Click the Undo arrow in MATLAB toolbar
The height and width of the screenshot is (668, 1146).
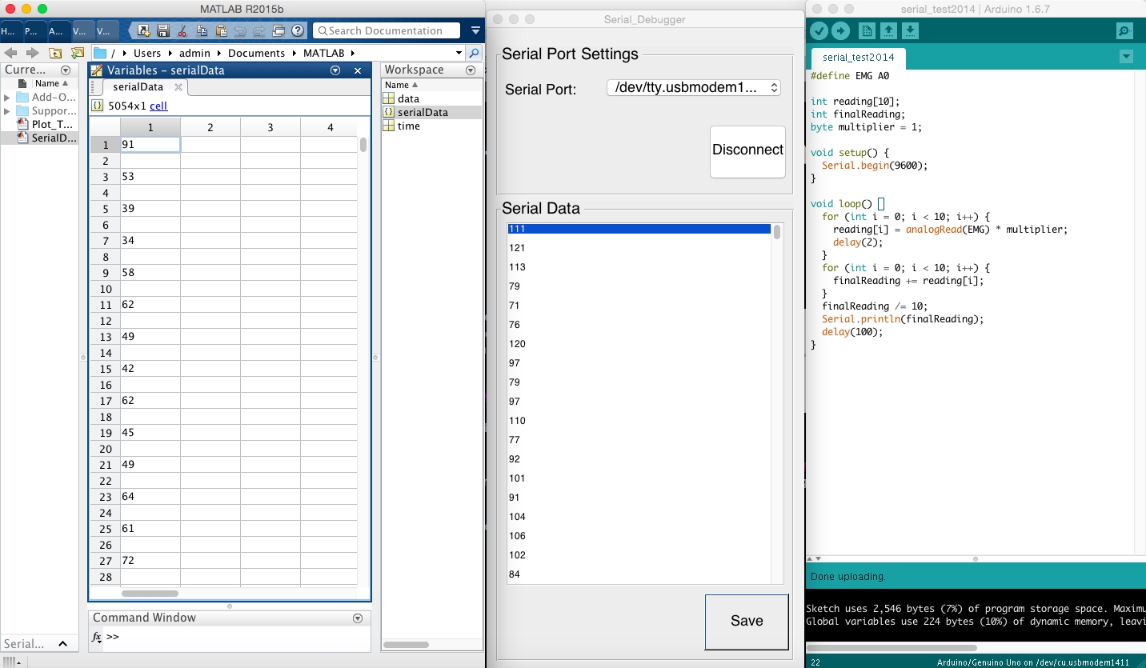pyautogui.click(x=240, y=30)
